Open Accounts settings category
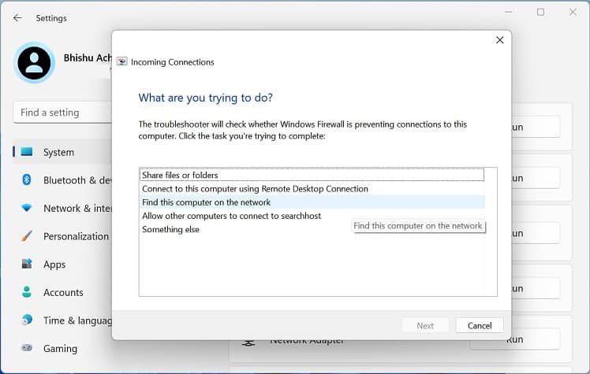Image resolution: width=590 pixels, height=374 pixels. (62, 292)
